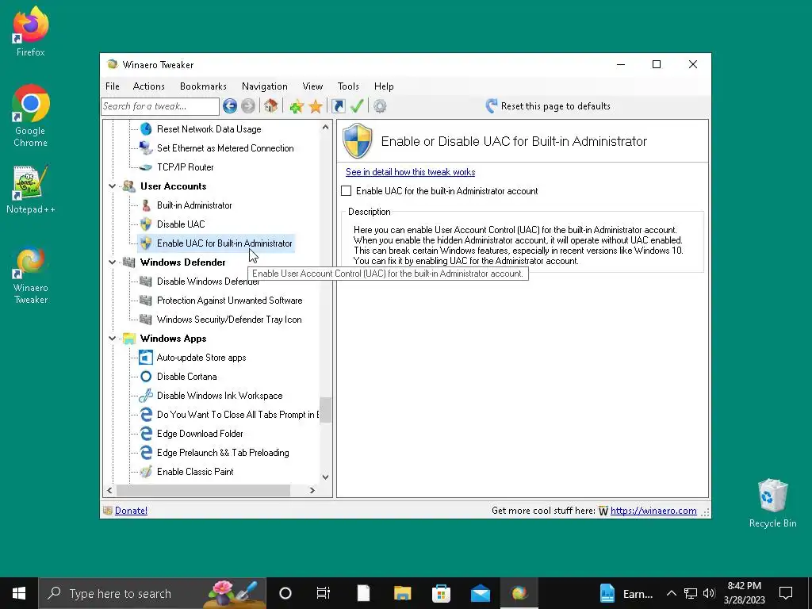Open the Windows Start button
Image resolution: width=812 pixels, height=609 pixels.
[x=19, y=593]
